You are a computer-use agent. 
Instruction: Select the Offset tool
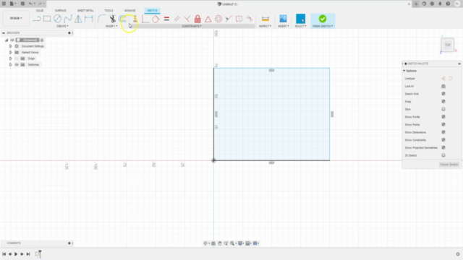[x=122, y=19]
